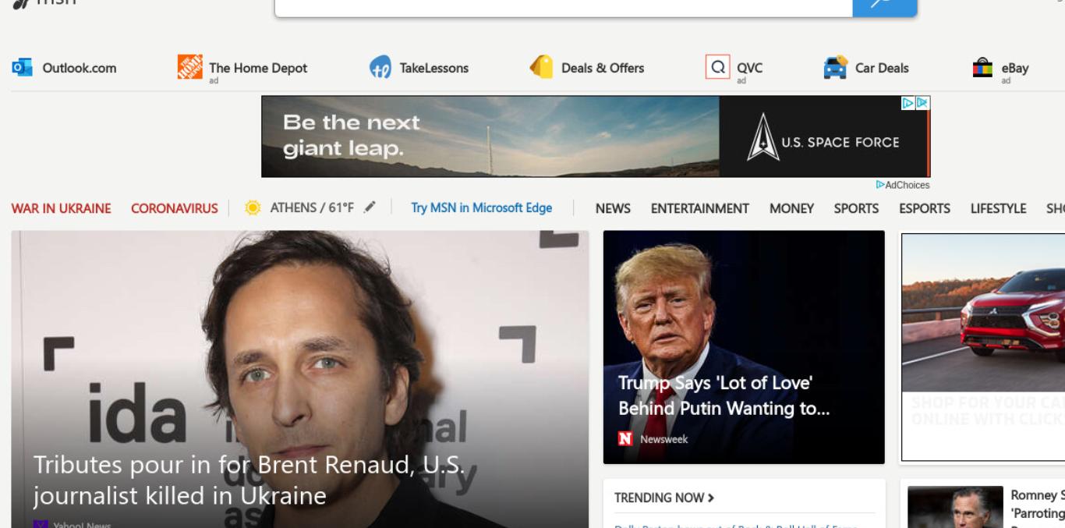This screenshot has width=1065, height=528.
Task: Open the ENTERTAINMENT tab
Action: click(x=700, y=208)
